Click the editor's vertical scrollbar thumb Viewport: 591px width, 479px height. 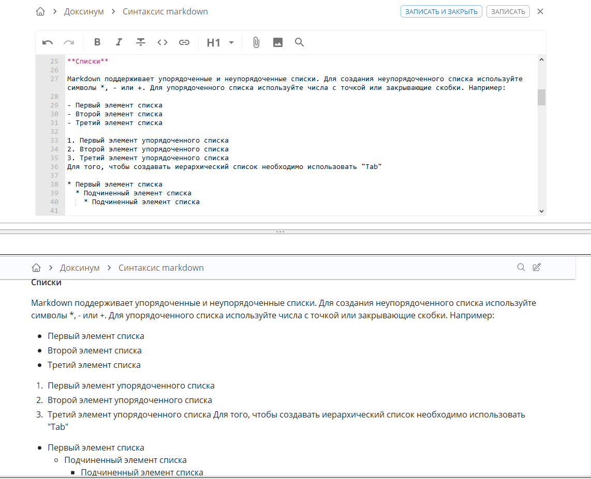pyautogui.click(x=541, y=96)
